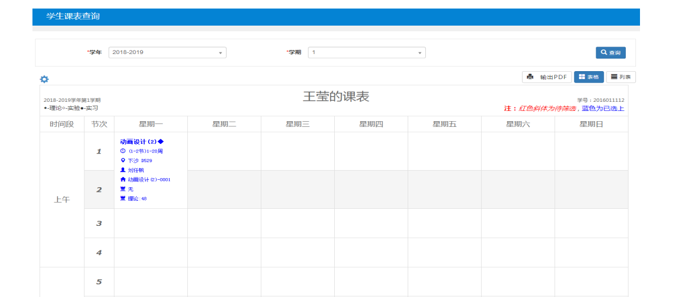
Task: Click the 学生课表查询 page header
Action: click(73, 16)
